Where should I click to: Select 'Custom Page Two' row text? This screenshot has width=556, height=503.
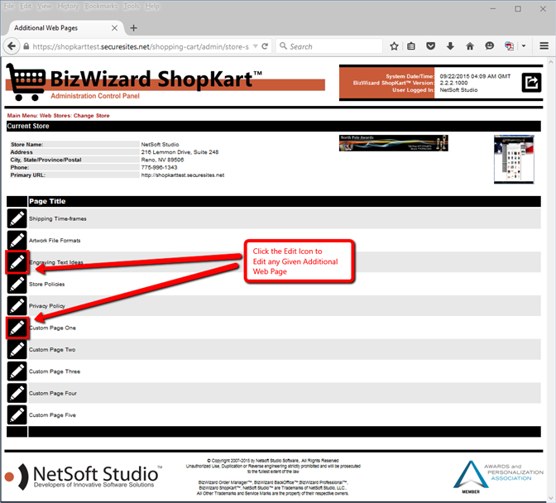52,349
